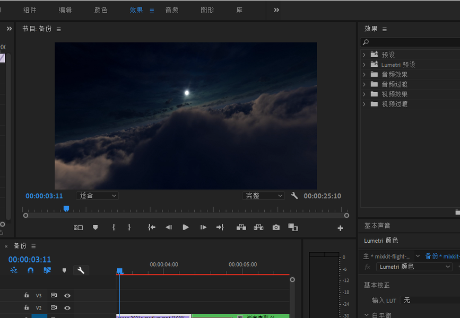Switch to the 编辑 workspace
460x318 pixels.
click(65, 10)
